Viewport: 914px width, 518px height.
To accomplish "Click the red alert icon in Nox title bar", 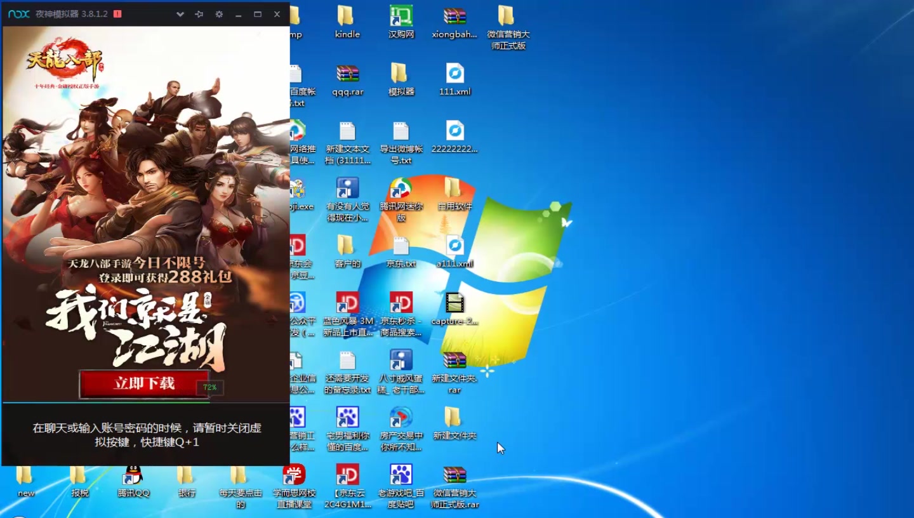I will click(x=117, y=14).
